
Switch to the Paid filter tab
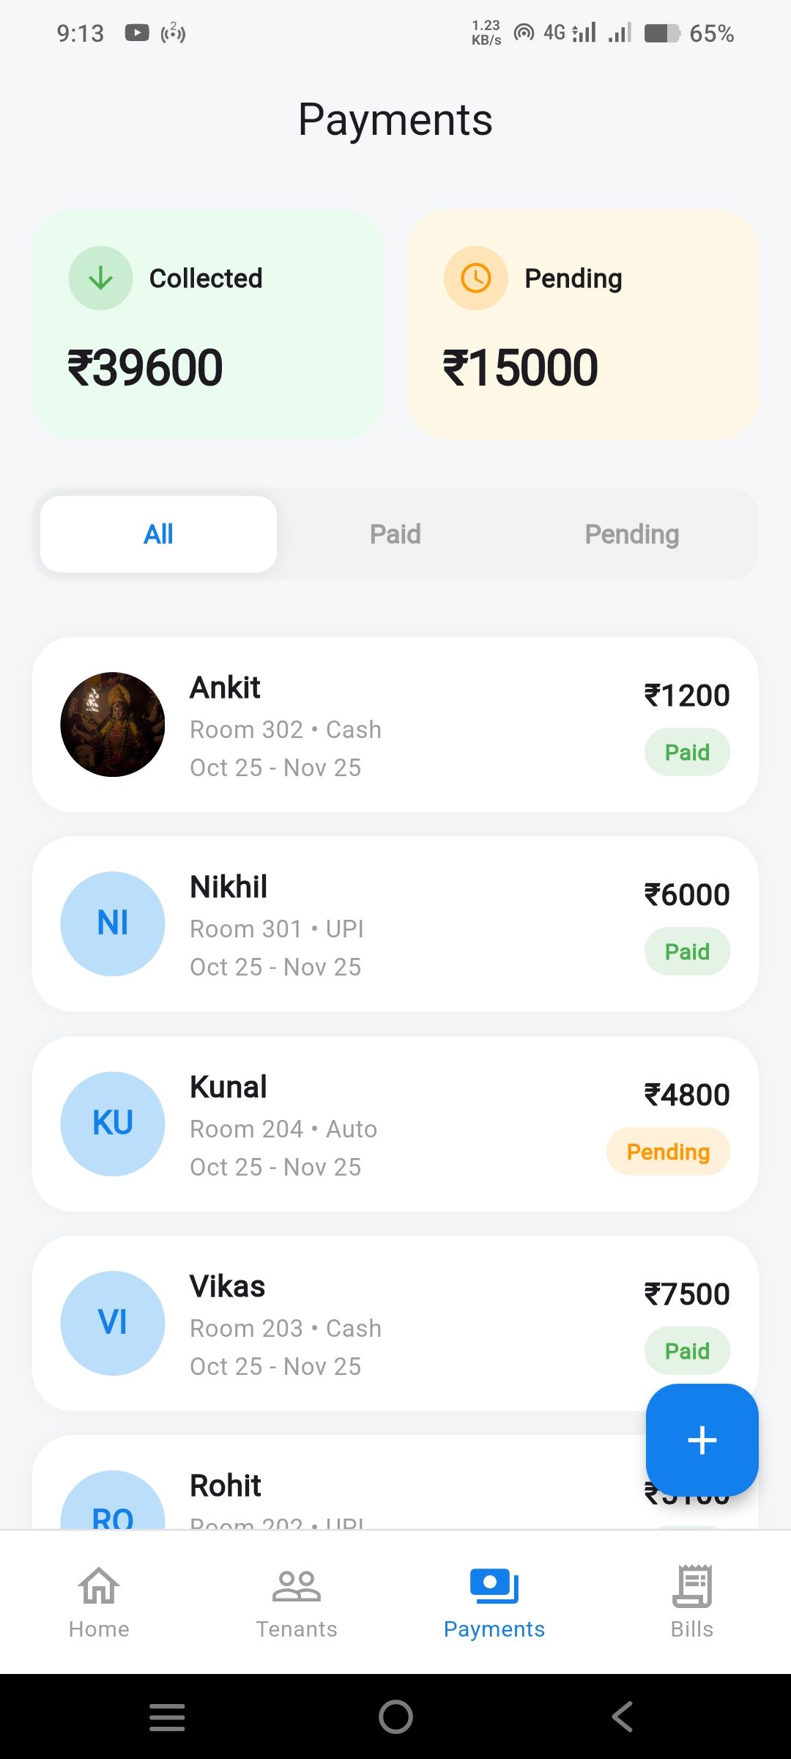[x=395, y=534]
